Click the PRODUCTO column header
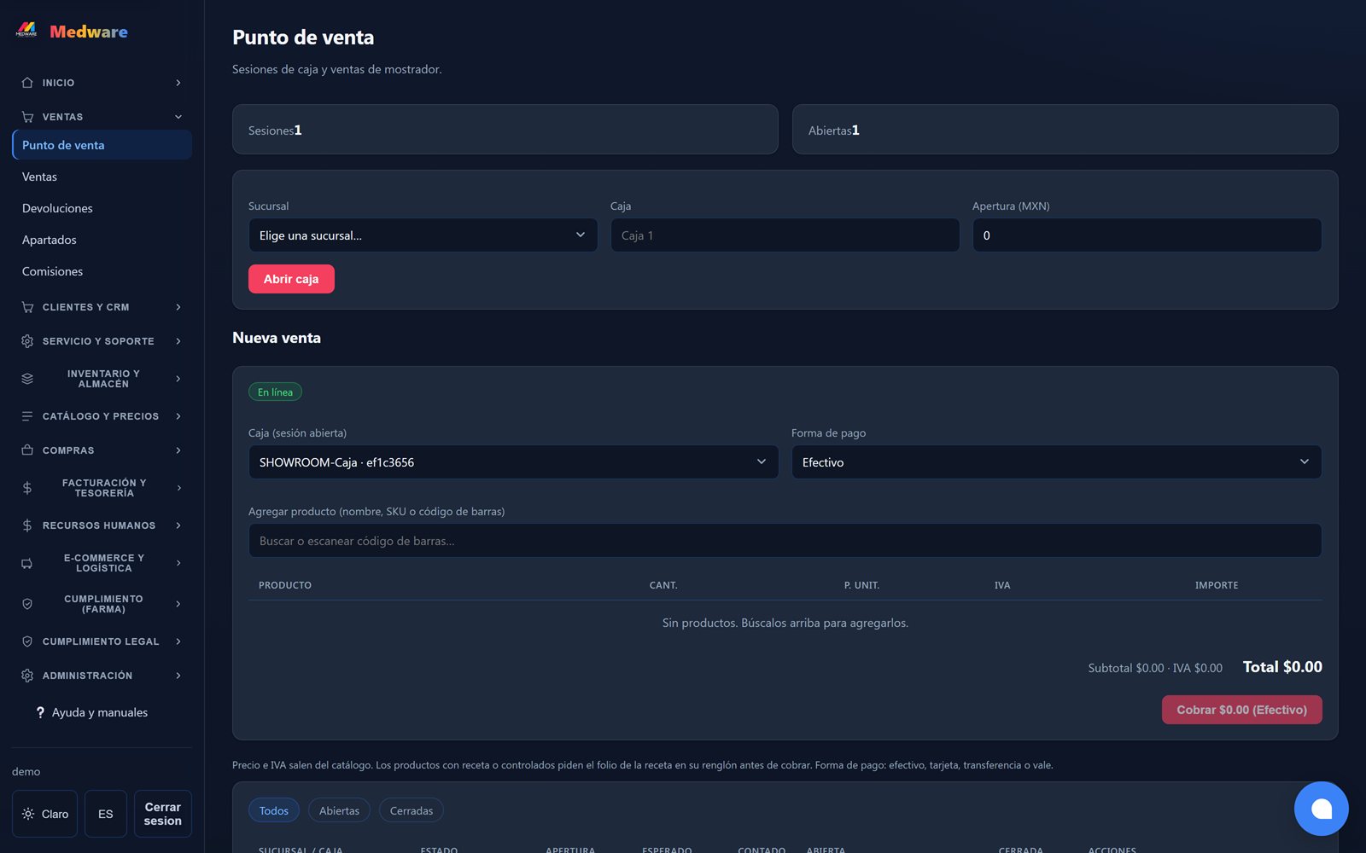This screenshot has height=853, width=1366. pos(285,585)
